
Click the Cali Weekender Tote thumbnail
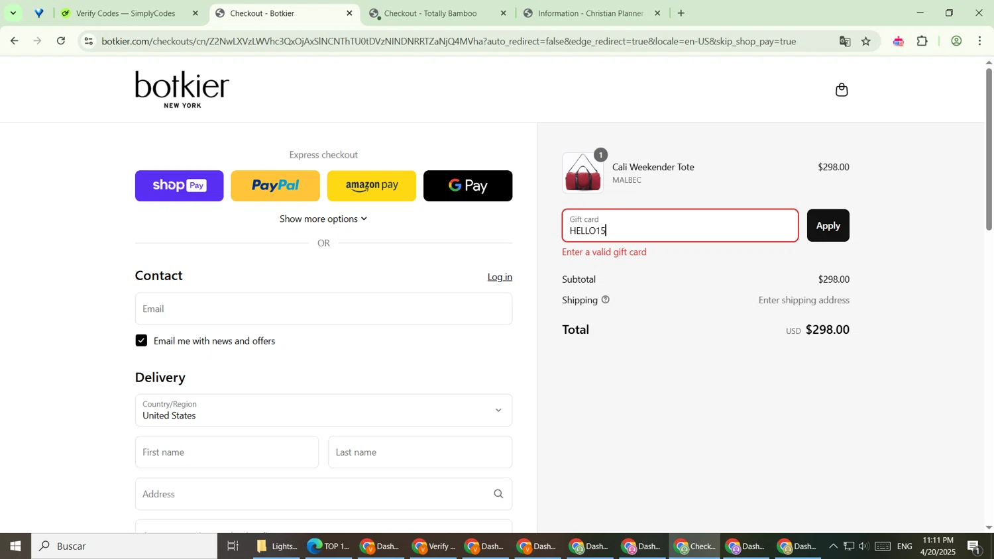coord(583,173)
